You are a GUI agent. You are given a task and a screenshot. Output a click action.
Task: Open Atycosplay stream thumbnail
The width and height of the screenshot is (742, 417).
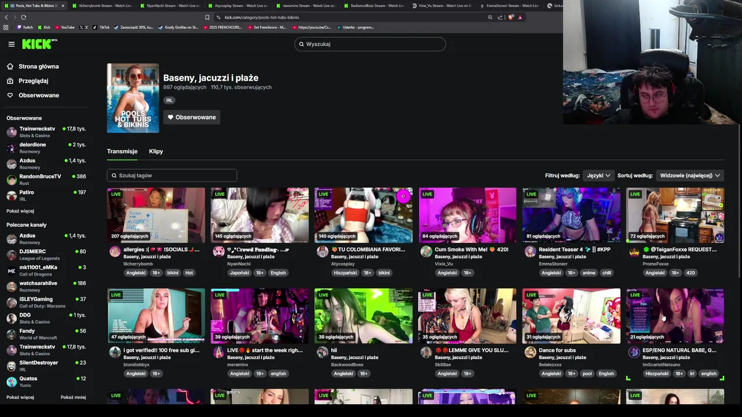[363, 215]
